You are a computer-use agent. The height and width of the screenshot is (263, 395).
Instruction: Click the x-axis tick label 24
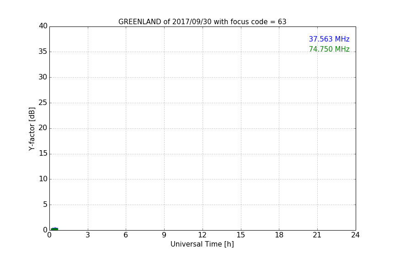[355, 235]
